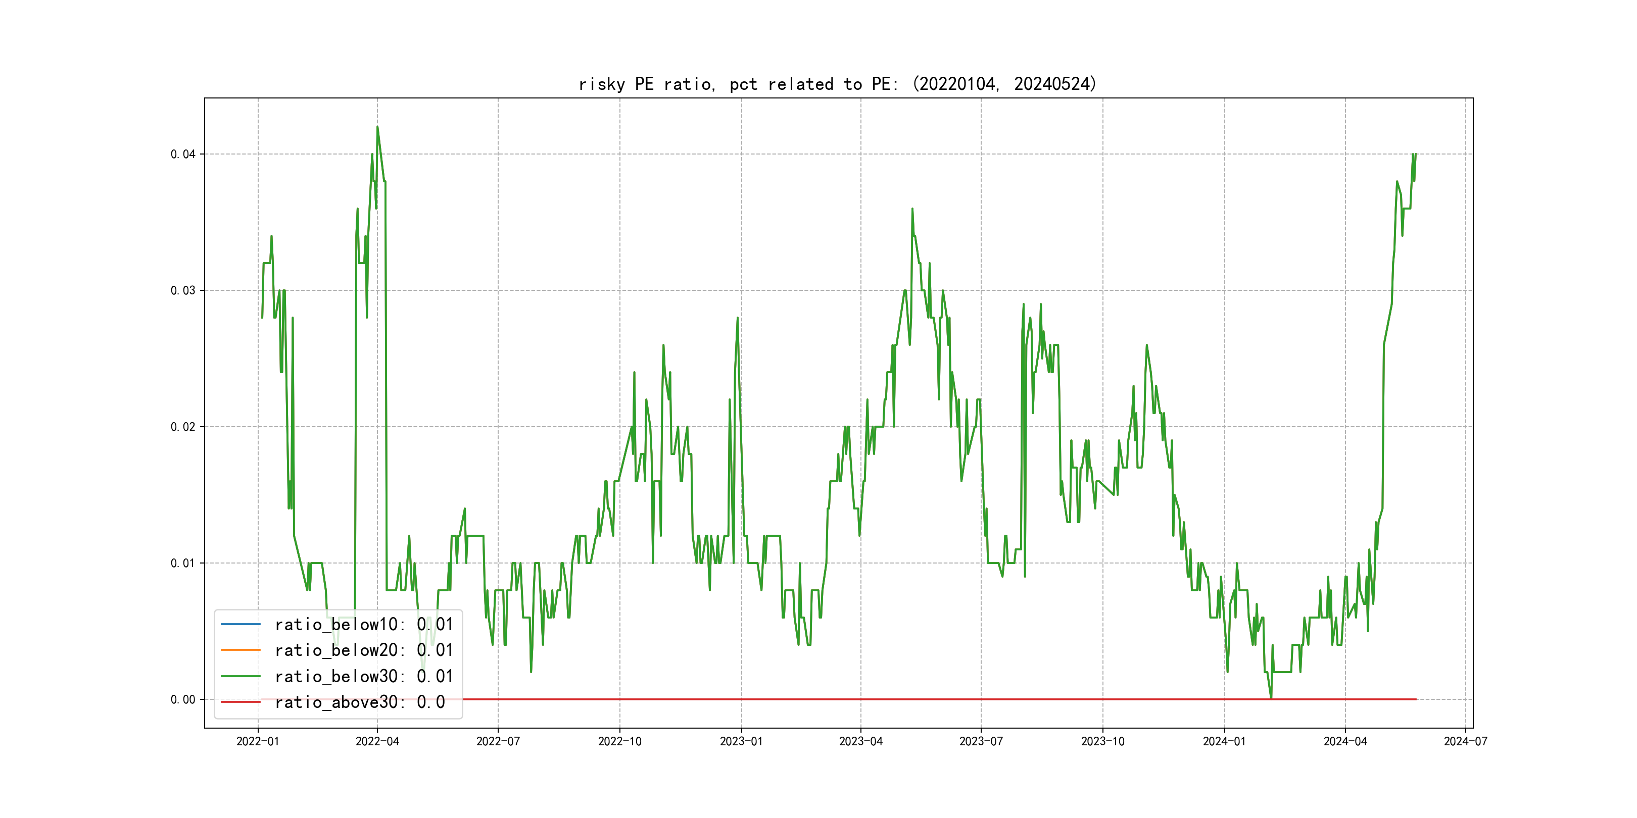Click the 2022-01 x-axis tick label
Screen dimensions: 1637x818
click(257, 741)
